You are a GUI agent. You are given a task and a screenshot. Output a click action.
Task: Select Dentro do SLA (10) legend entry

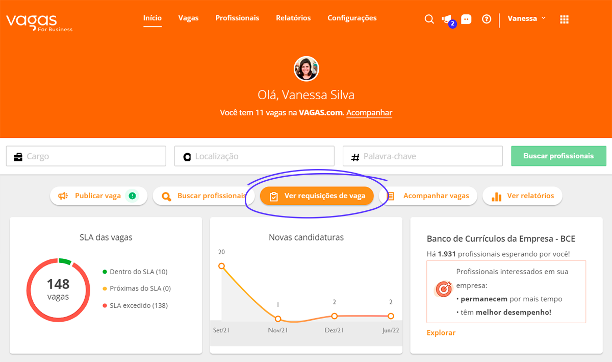click(135, 272)
